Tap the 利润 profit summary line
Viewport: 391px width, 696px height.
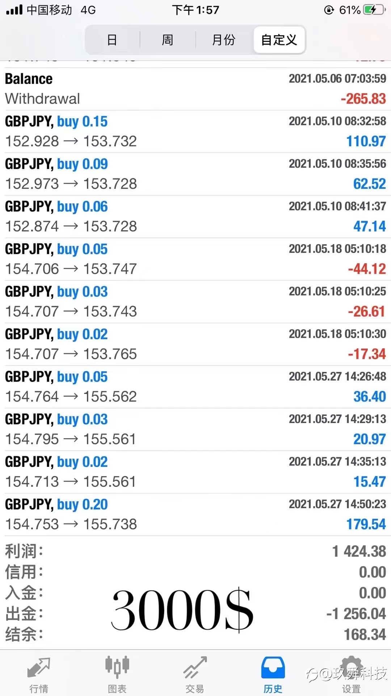pyautogui.click(x=195, y=551)
